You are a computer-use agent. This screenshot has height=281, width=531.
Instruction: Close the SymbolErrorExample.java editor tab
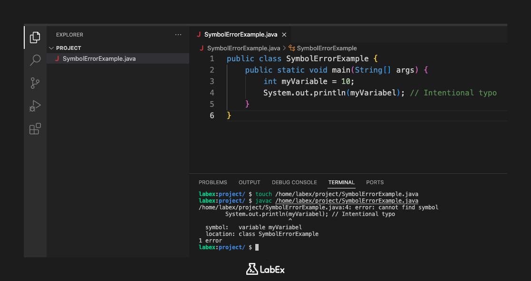284,34
